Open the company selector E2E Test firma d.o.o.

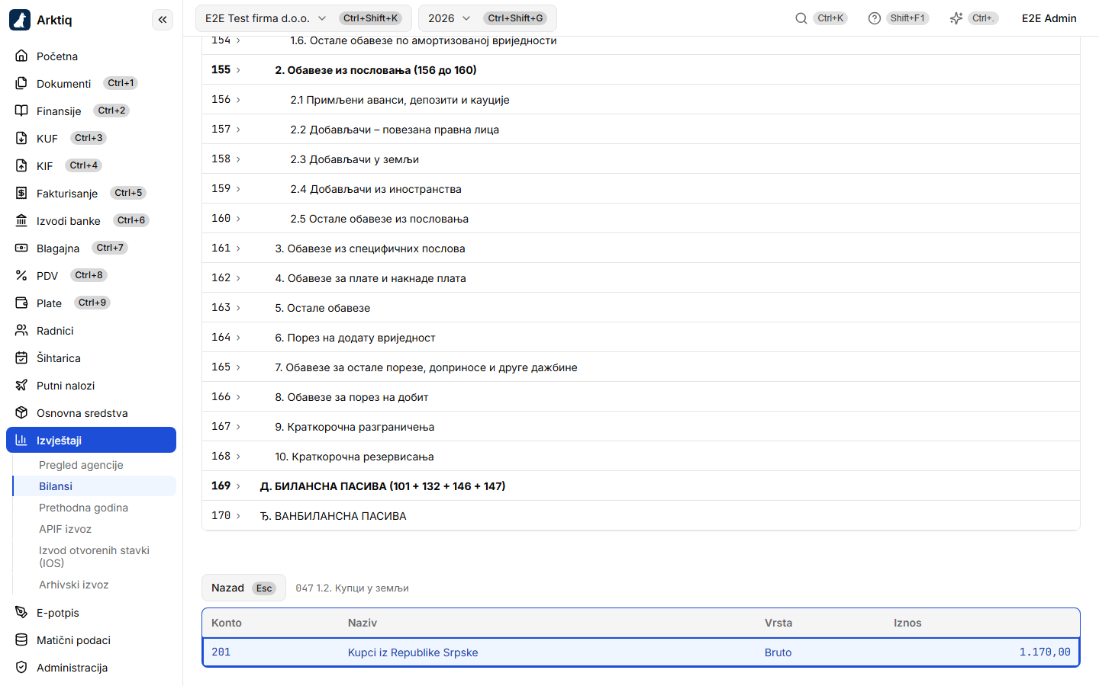(x=304, y=18)
